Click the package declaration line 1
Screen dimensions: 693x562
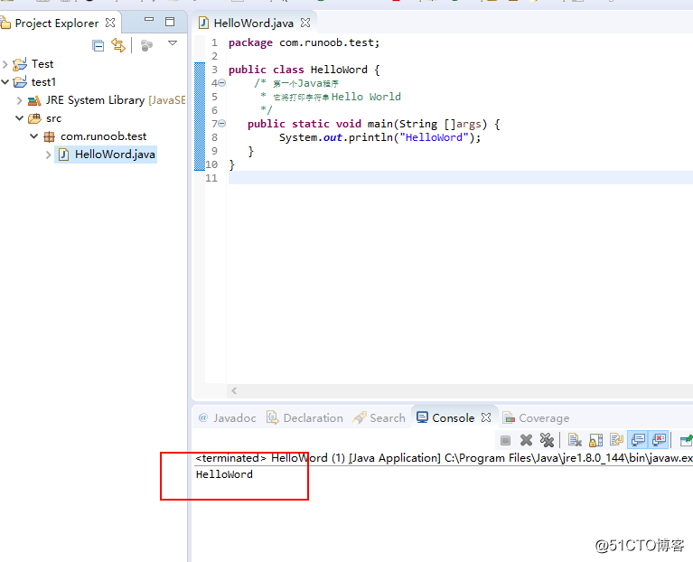pos(304,42)
